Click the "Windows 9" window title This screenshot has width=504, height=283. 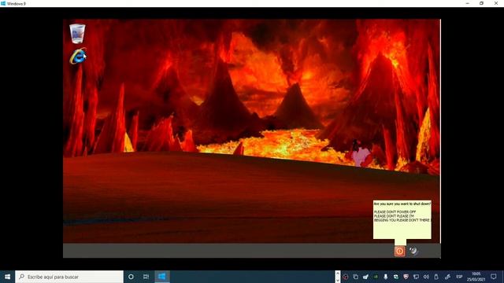(17, 3)
